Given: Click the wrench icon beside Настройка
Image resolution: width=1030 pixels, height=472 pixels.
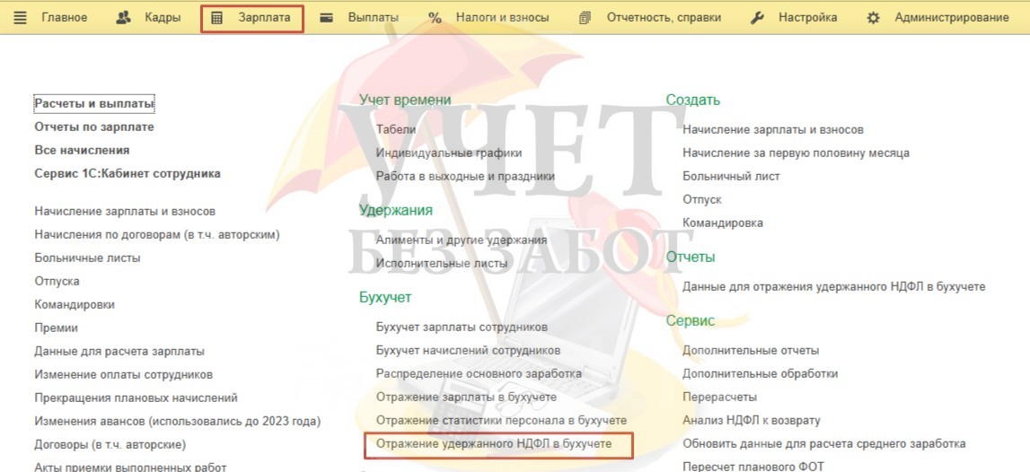Looking at the screenshot, I should [757, 18].
